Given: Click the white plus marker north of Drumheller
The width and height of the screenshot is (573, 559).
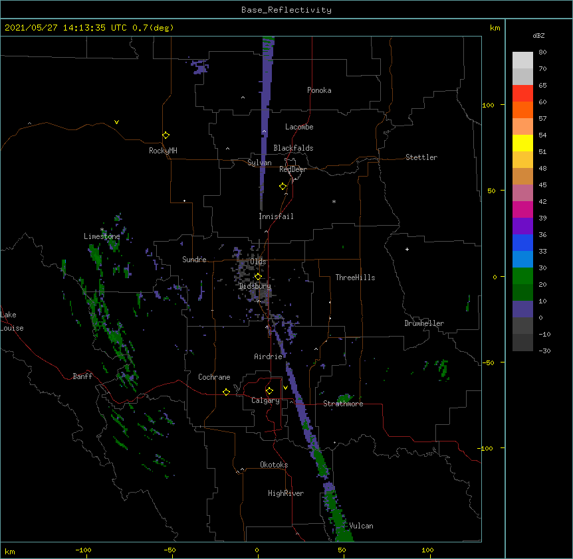Looking at the screenshot, I should tap(407, 249).
